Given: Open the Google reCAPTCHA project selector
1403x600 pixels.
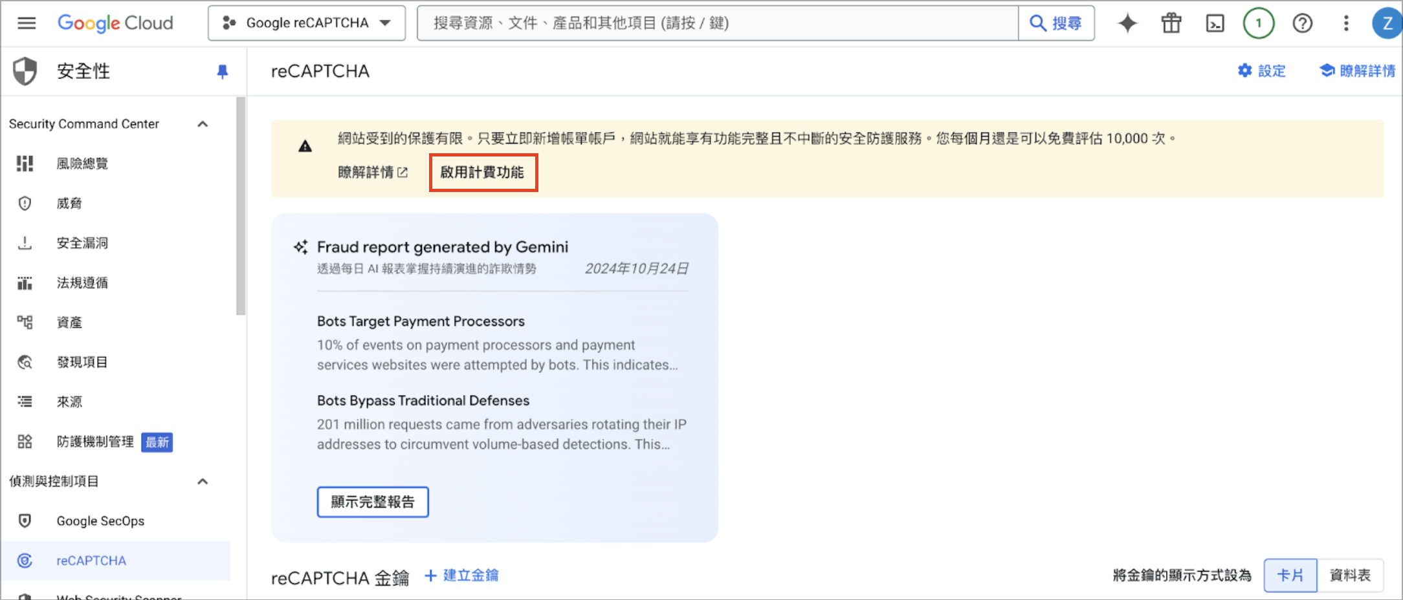Looking at the screenshot, I should pos(307,23).
